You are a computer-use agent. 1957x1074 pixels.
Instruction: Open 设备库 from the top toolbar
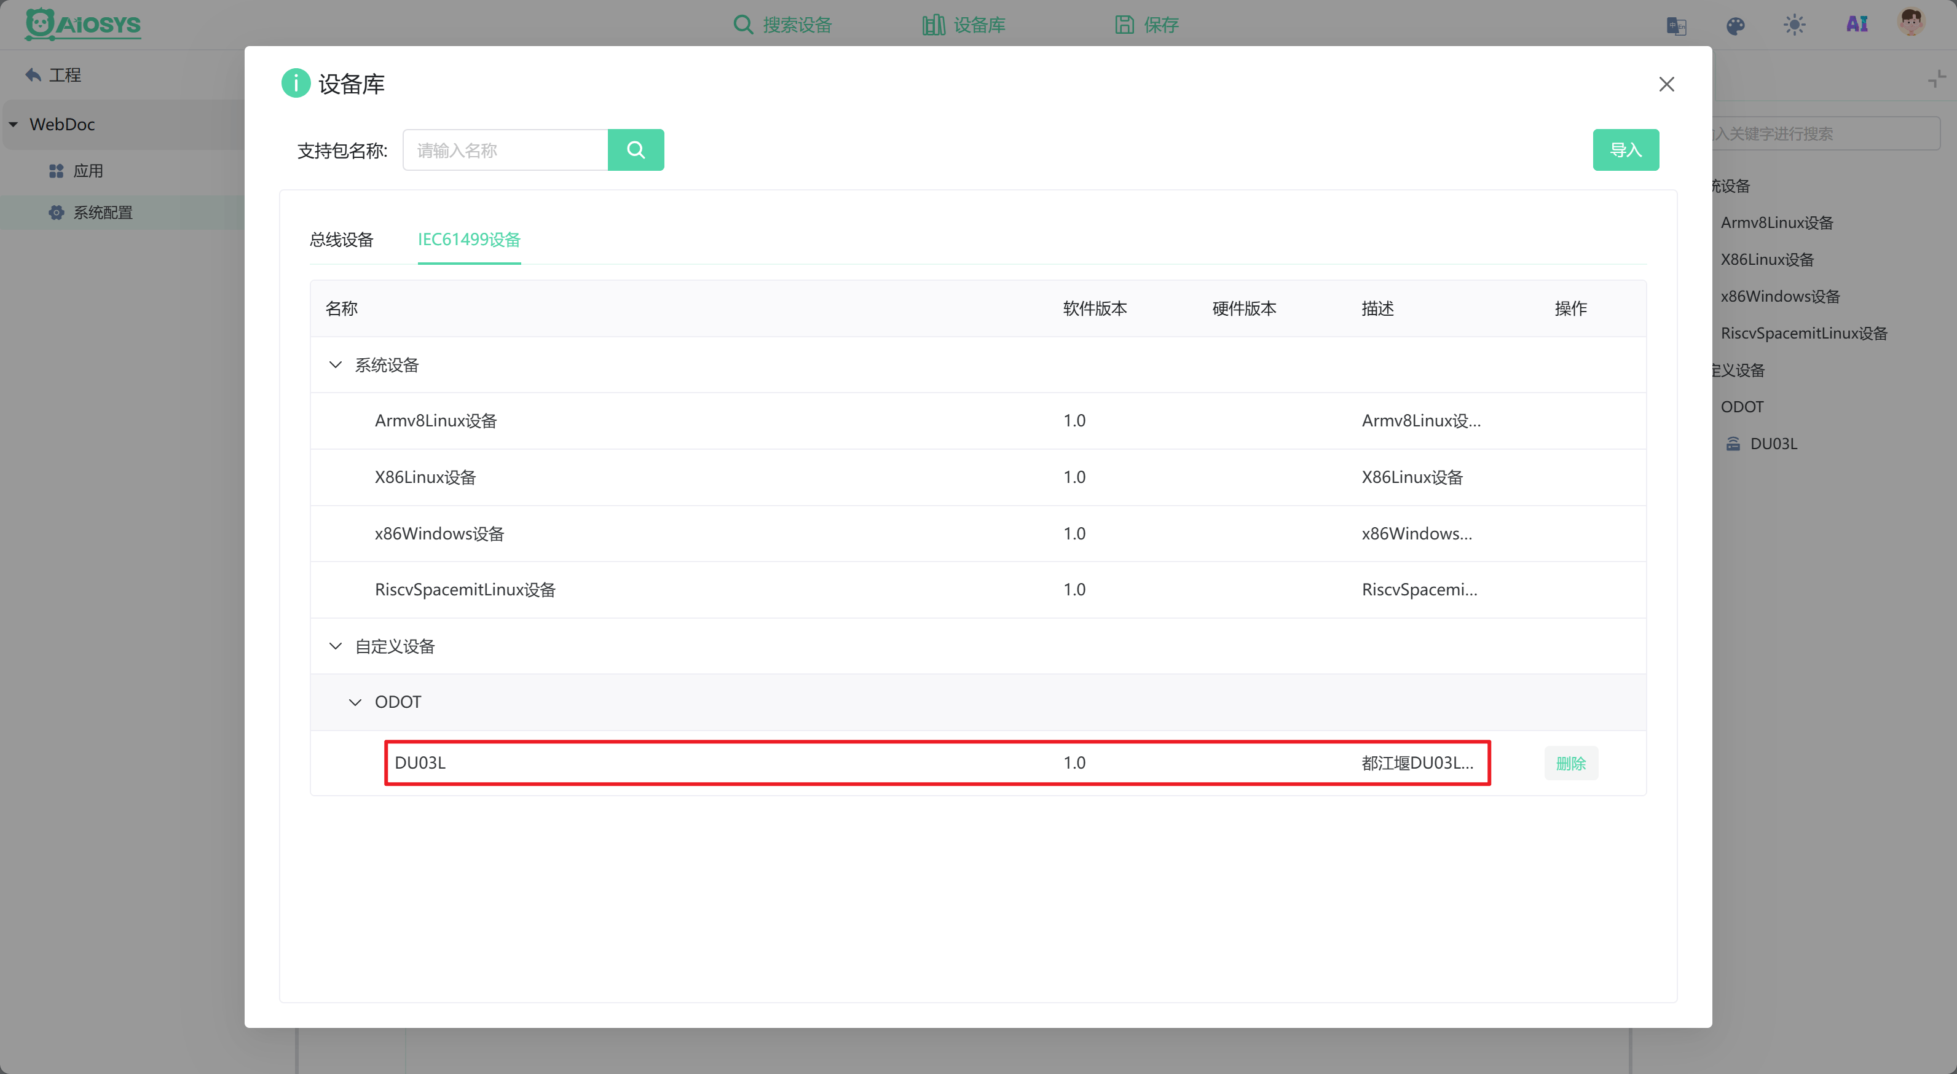pos(964,25)
